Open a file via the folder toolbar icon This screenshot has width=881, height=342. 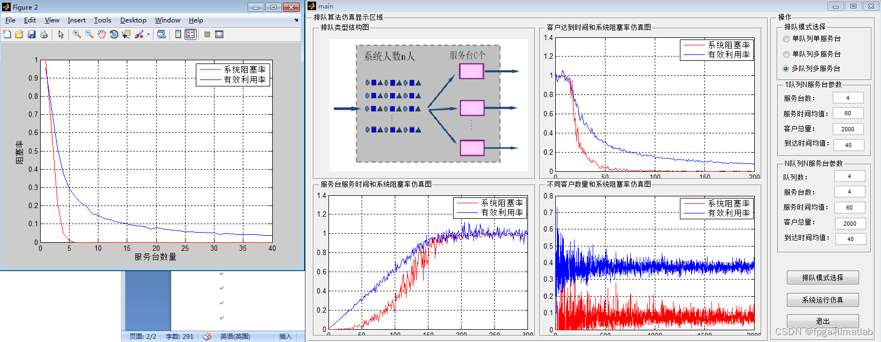19,34
